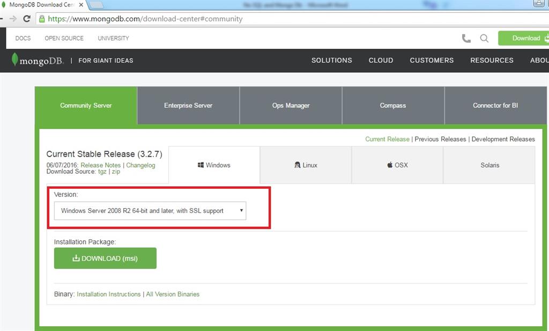This screenshot has height=331, width=549.
Task: Open the Version dropdown list
Action: click(x=150, y=210)
